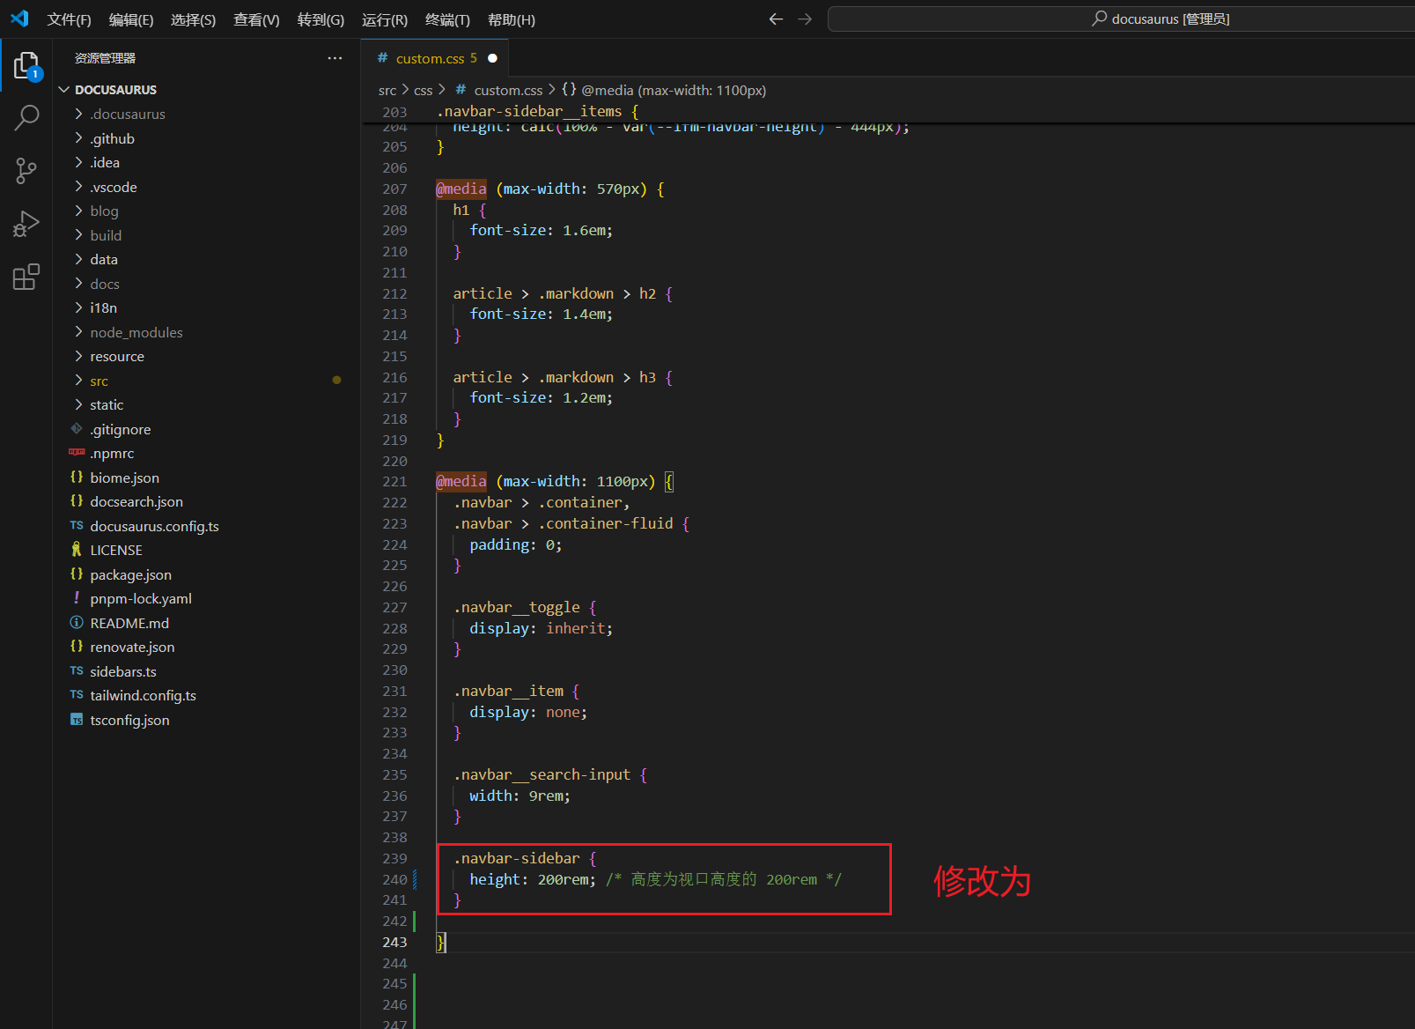The image size is (1415, 1029).
Task: Click the 200rem height value
Action: (564, 879)
